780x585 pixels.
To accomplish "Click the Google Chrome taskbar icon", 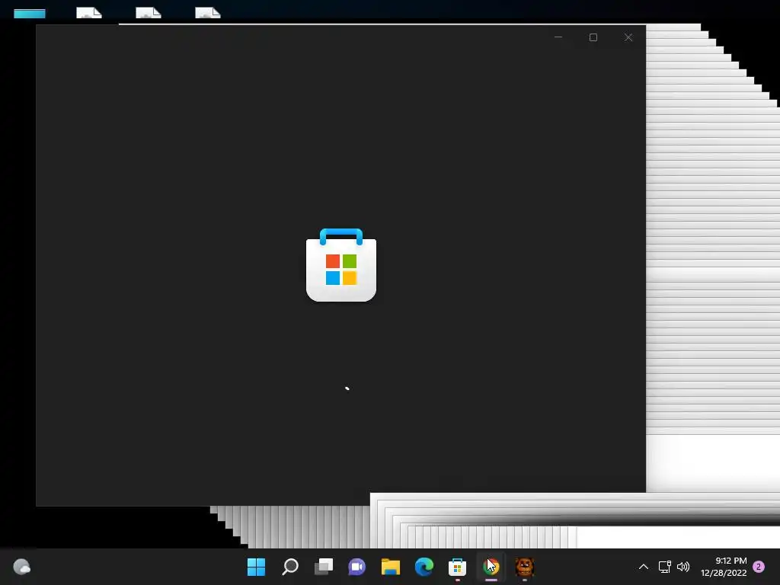I will (491, 567).
